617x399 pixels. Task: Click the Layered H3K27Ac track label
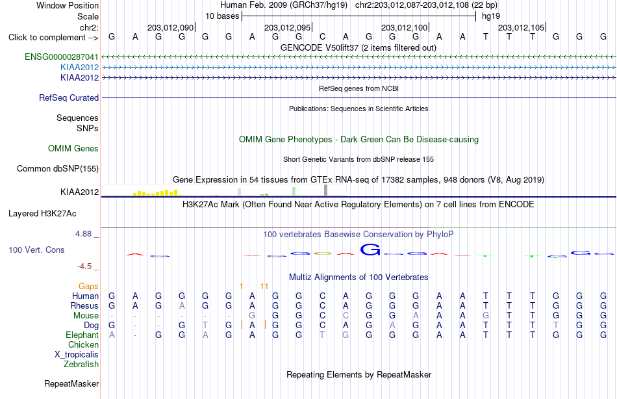(x=42, y=214)
